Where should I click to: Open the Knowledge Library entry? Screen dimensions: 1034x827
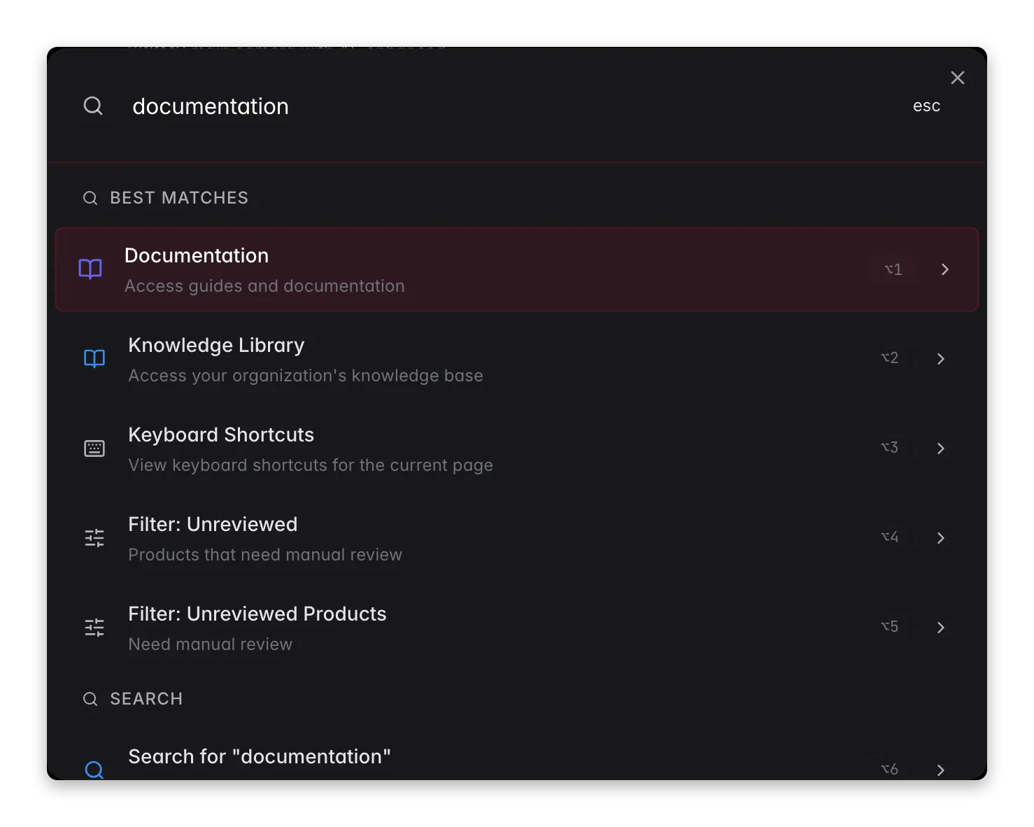point(517,359)
